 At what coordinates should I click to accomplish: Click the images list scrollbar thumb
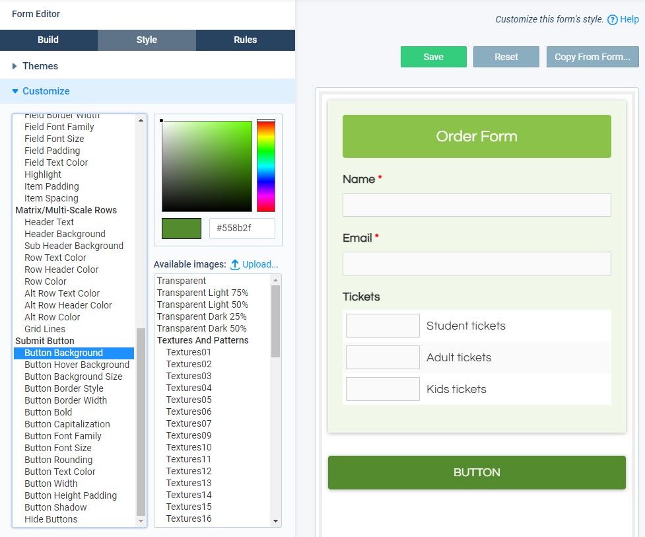[x=275, y=321]
